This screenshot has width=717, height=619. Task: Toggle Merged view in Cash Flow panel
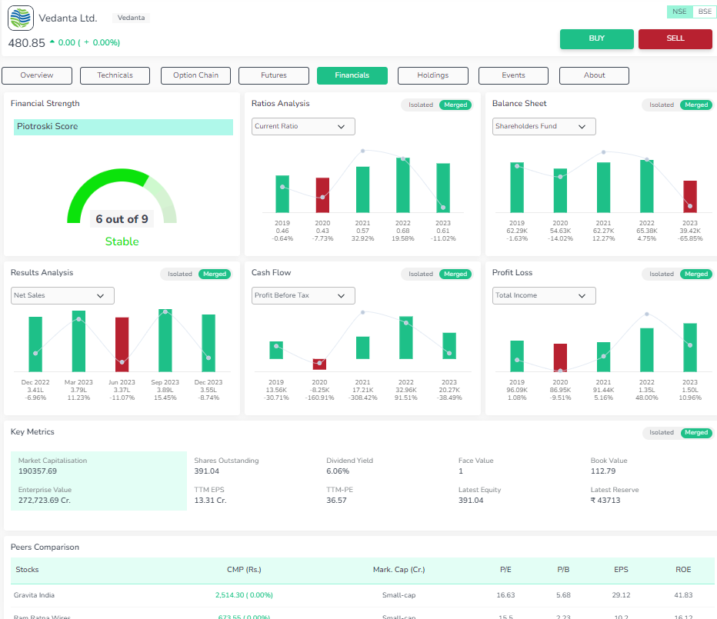455,274
